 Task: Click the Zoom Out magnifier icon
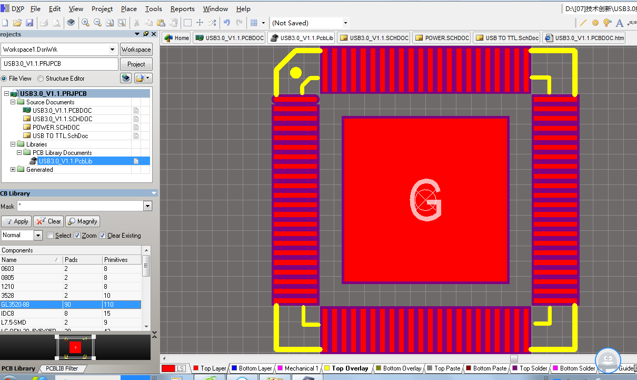97,23
